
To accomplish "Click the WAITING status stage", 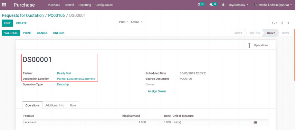I will click(255, 33).
